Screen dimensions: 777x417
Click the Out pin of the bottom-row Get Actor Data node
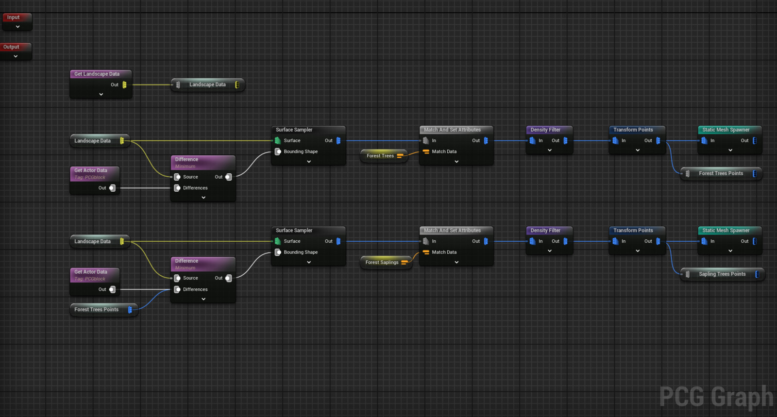[x=112, y=289]
